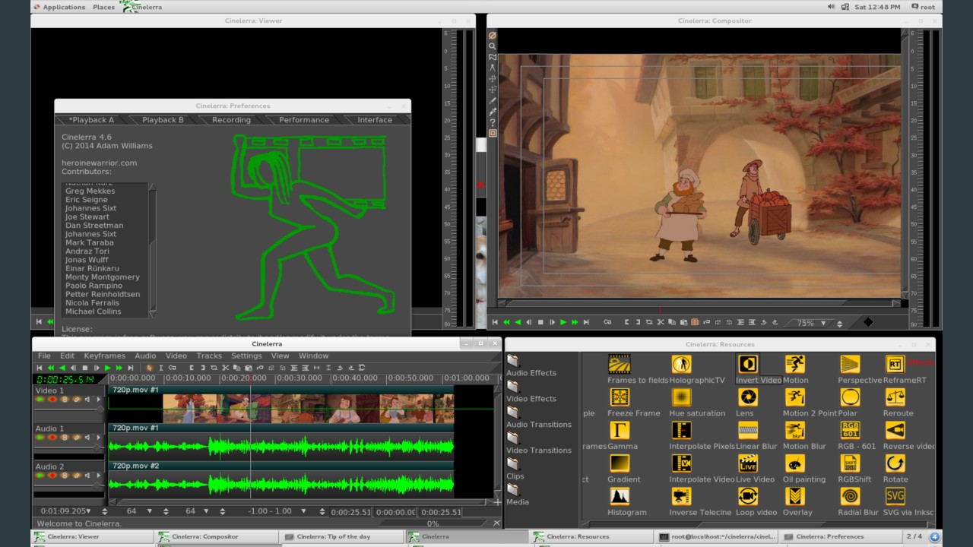The width and height of the screenshot is (973, 547).
Task: Open the Applications menu in top bar
Action: (64, 7)
